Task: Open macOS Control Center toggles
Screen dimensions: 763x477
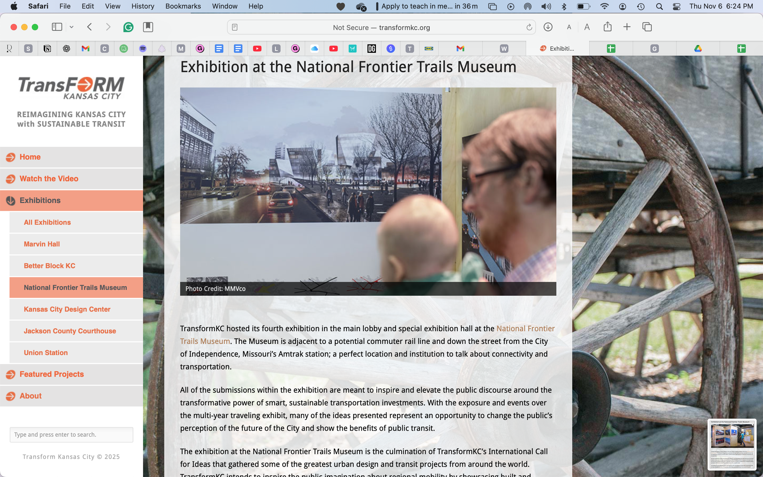Action: coord(676,6)
